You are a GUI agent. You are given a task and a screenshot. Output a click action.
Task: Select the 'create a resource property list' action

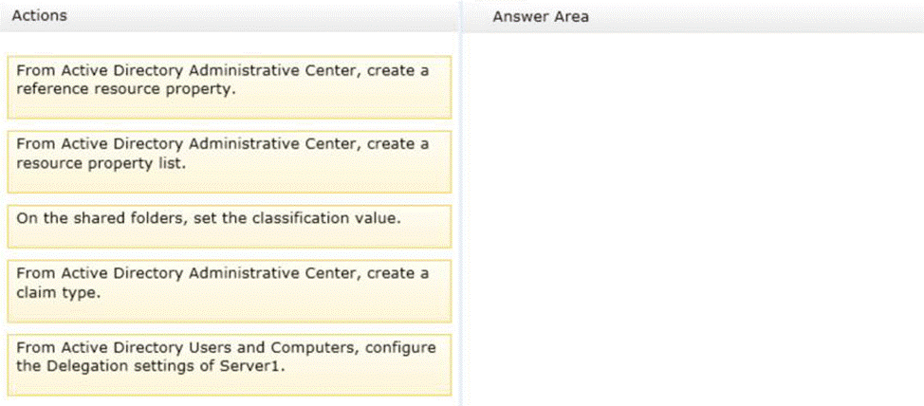tap(229, 160)
